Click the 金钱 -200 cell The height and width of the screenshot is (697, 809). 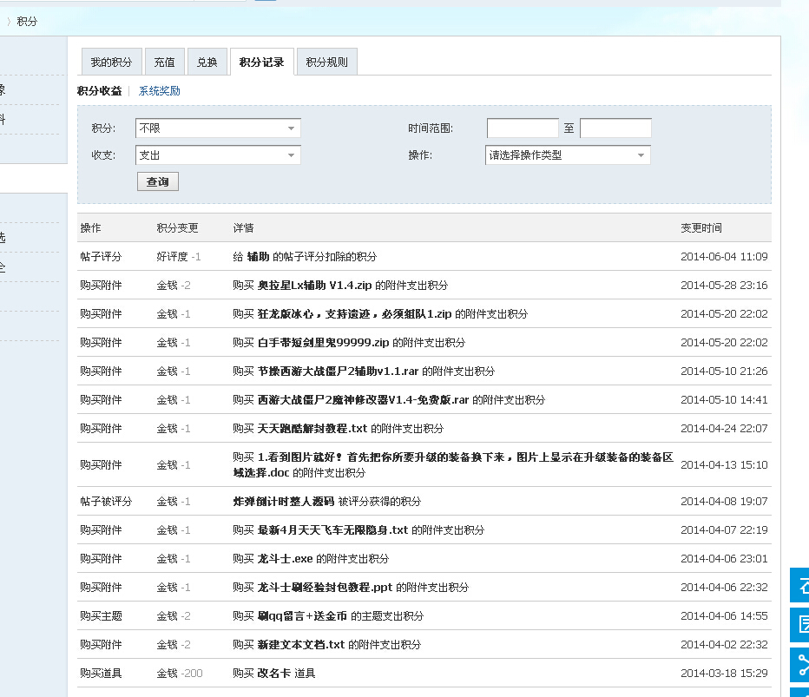[x=180, y=674]
